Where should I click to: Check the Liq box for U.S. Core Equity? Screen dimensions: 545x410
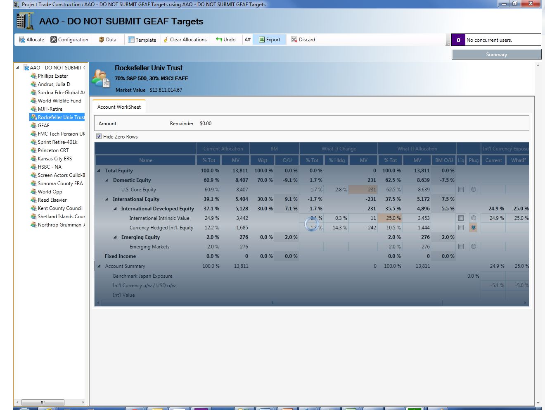(x=461, y=190)
